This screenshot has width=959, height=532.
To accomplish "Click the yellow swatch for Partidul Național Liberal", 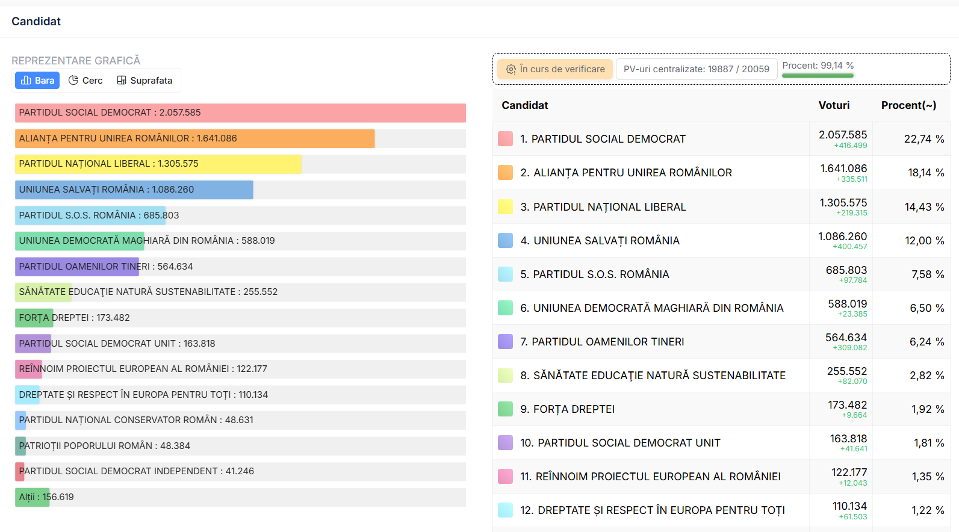I will [506, 207].
